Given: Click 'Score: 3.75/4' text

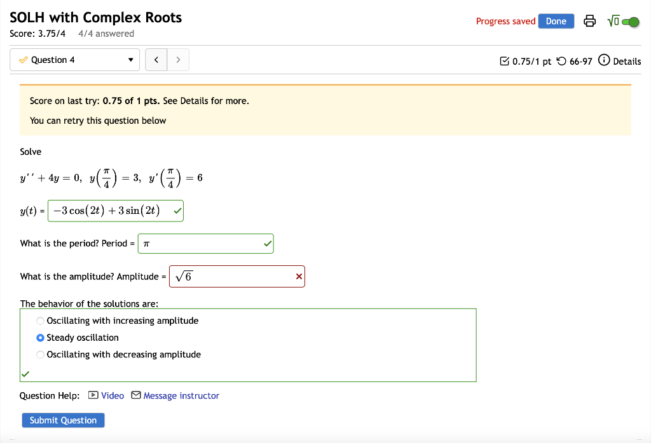Looking at the screenshot, I should point(38,34).
